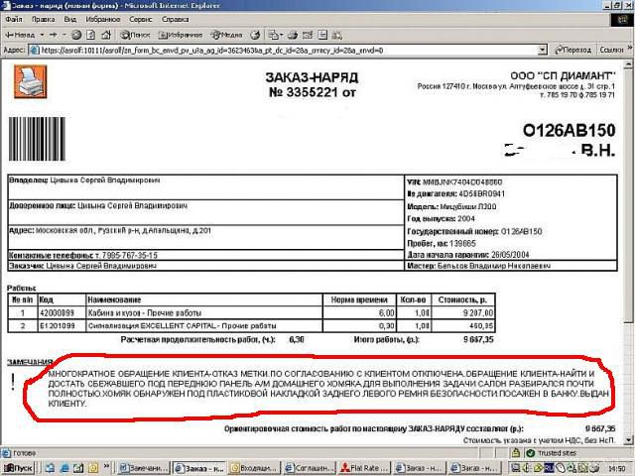This screenshot has height=476, width=635.
Task: Open the History toolbar icon
Action: click(255, 36)
